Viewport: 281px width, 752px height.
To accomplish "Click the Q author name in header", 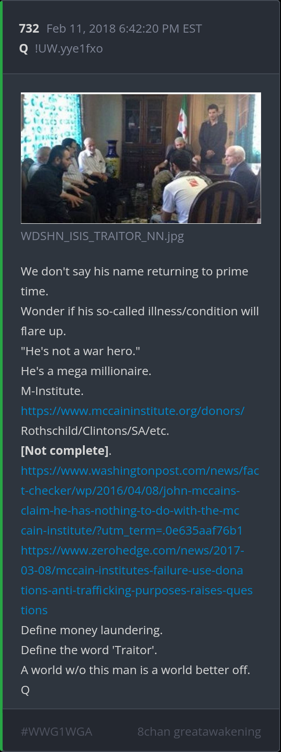I will click(24, 48).
